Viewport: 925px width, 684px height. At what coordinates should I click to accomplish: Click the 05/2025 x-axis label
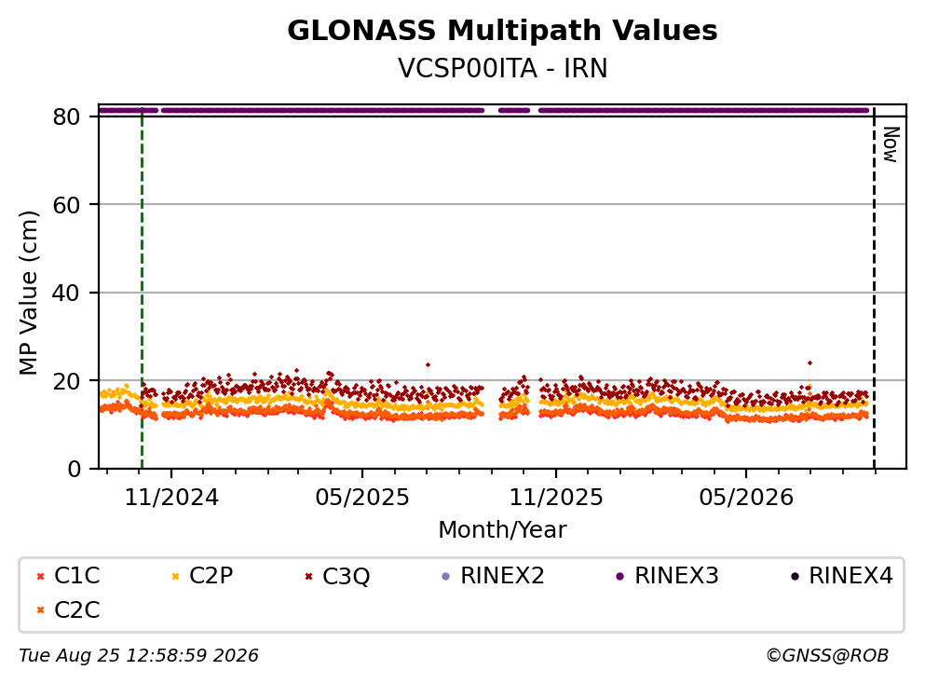click(362, 498)
